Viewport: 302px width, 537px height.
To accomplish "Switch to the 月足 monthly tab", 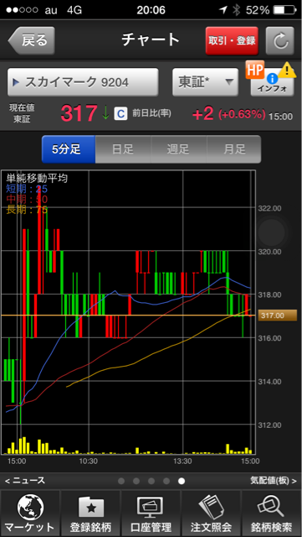I will pyautogui.click(x=234, y=149).
